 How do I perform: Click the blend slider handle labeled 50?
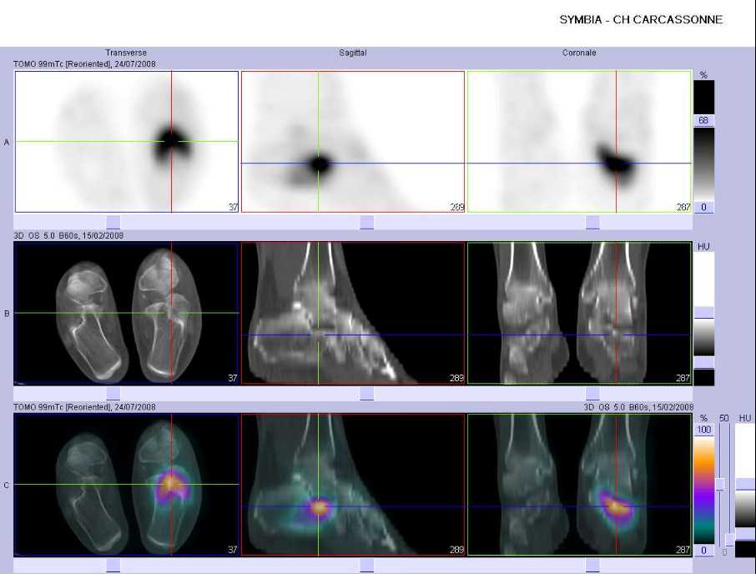[720, 484]
